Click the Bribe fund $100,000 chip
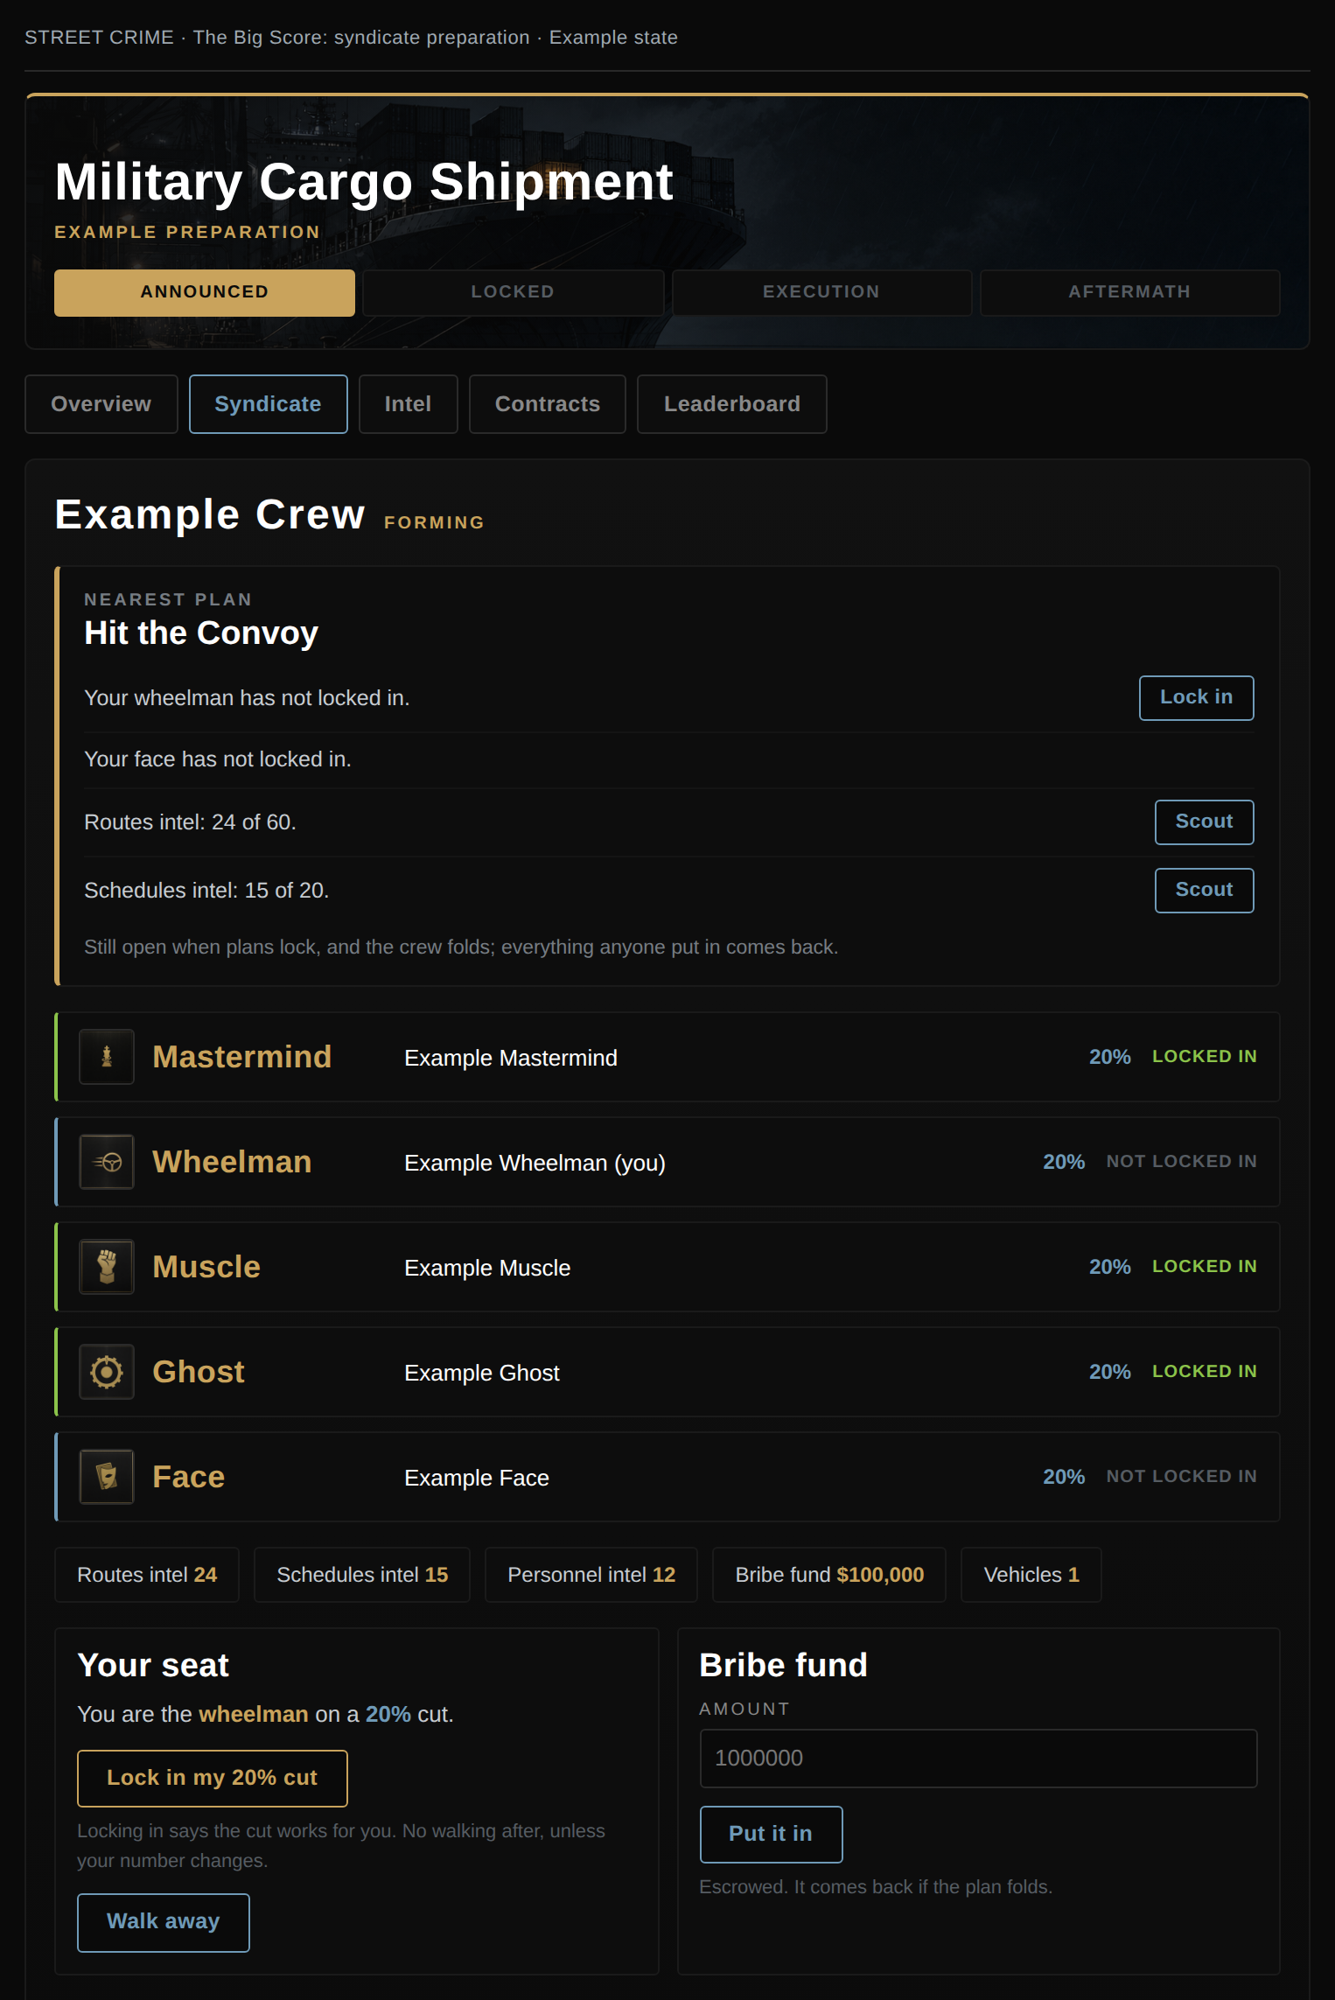This screenshot has height=2000, width=1335. 829,1575
